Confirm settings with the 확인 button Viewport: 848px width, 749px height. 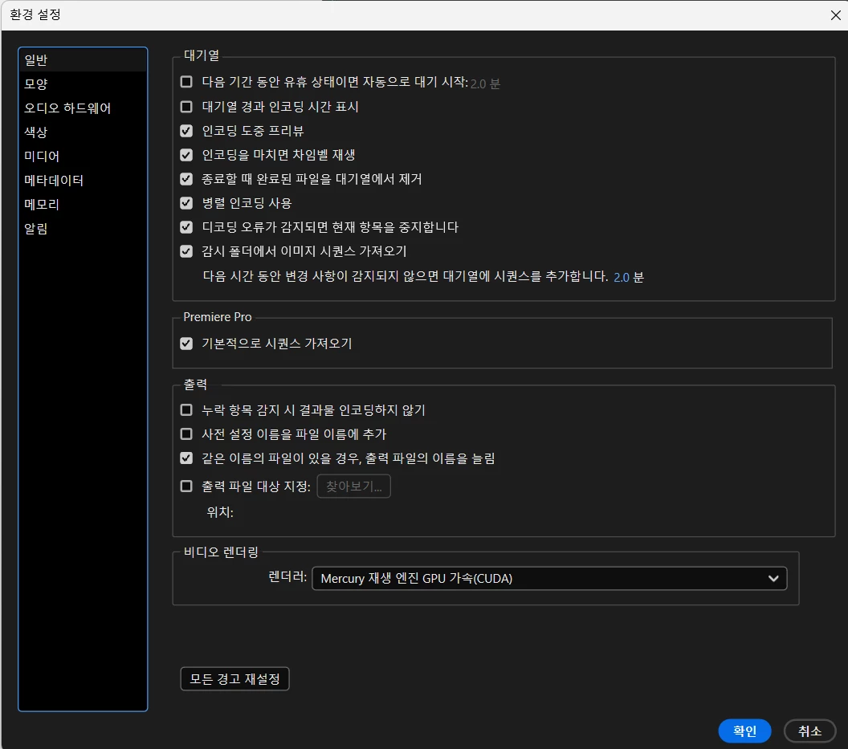[x=744, y=731]
